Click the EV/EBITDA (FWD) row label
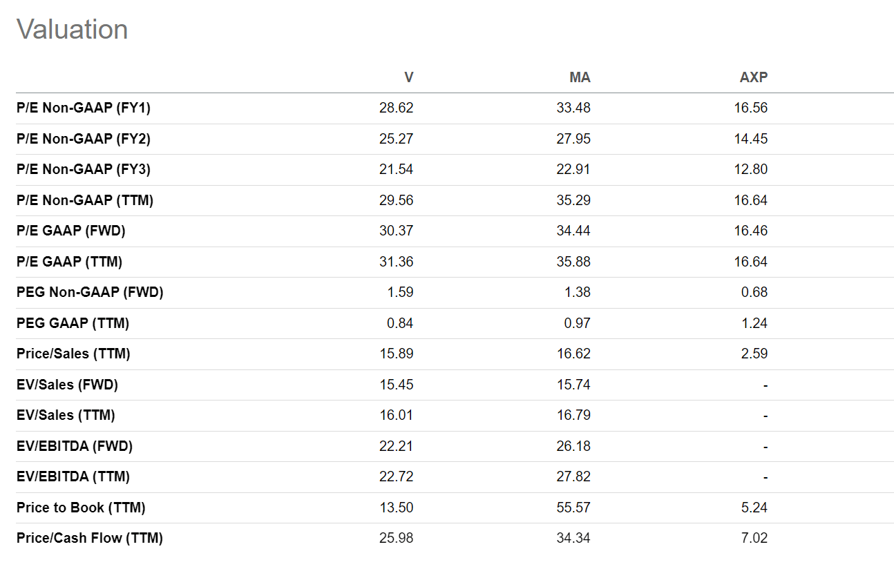The width and height of the screenshot is (894, 569). (75, 446)
